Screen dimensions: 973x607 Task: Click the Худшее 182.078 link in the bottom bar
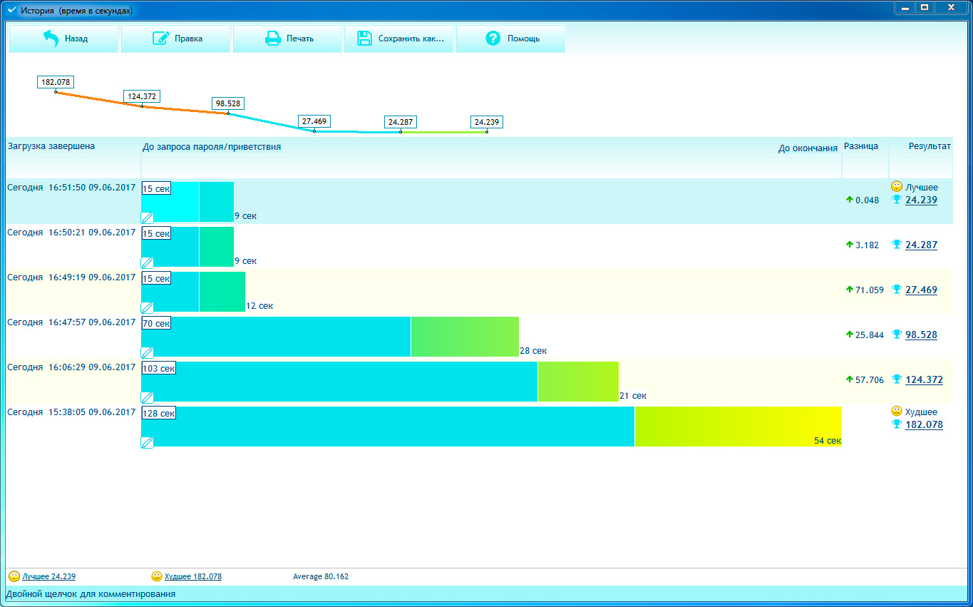[x=193, y=576]
